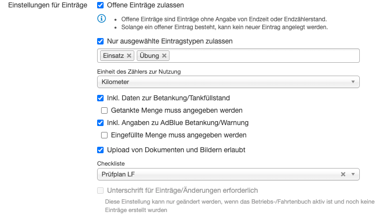Toggle Upload von Dokumenten und Bildern
The width and height of the screenshot is (390, 214).
(x=101, y=150)
